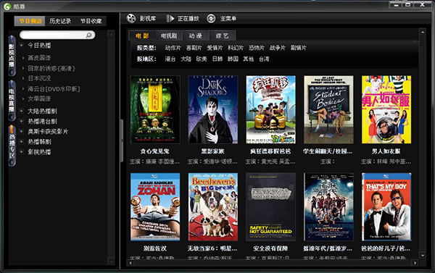
Task: Filter by type 恐怖片
Action: 257,48
